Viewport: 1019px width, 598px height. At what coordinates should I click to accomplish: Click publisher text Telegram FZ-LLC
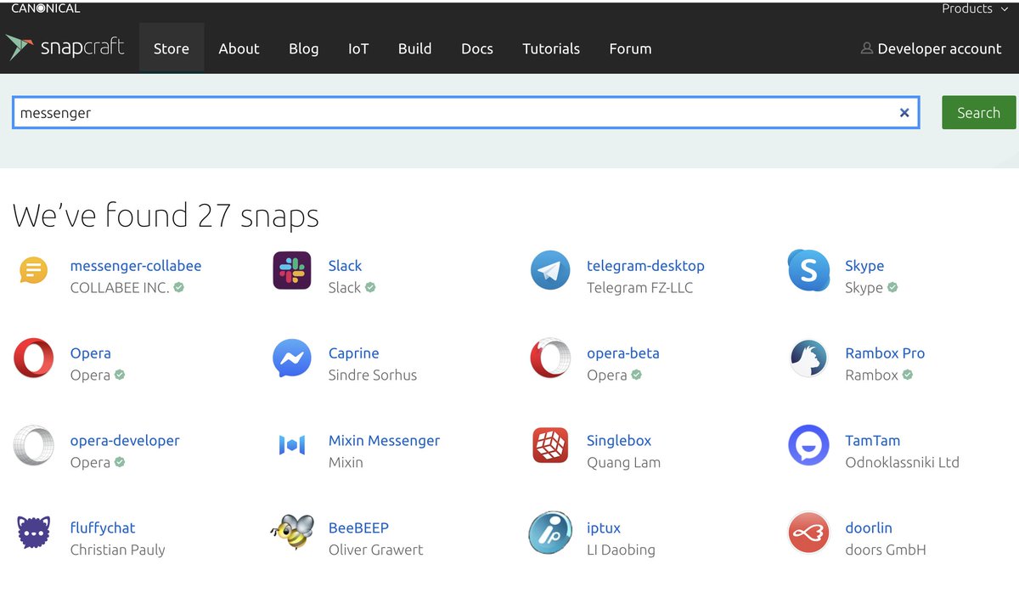(639, 288)
